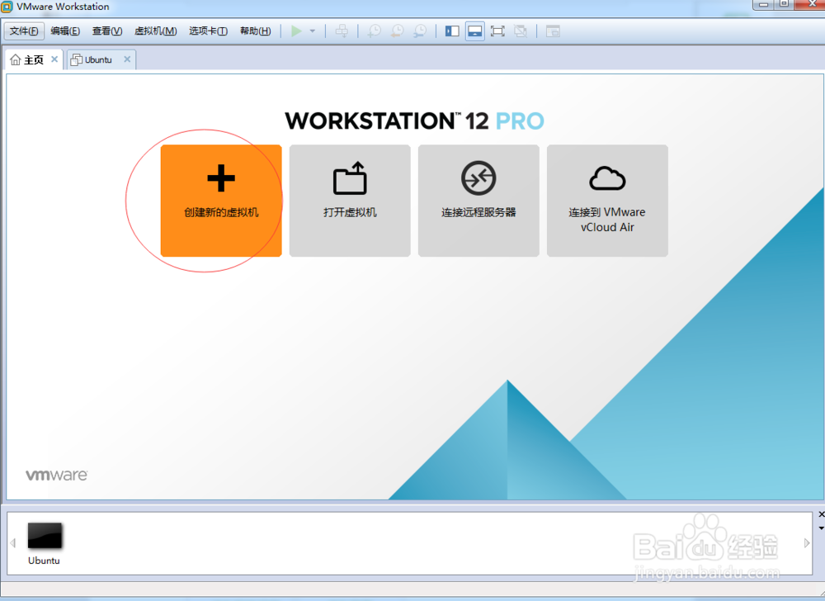
Task: Enter full screen mode
Action: [x=497, y=31]
